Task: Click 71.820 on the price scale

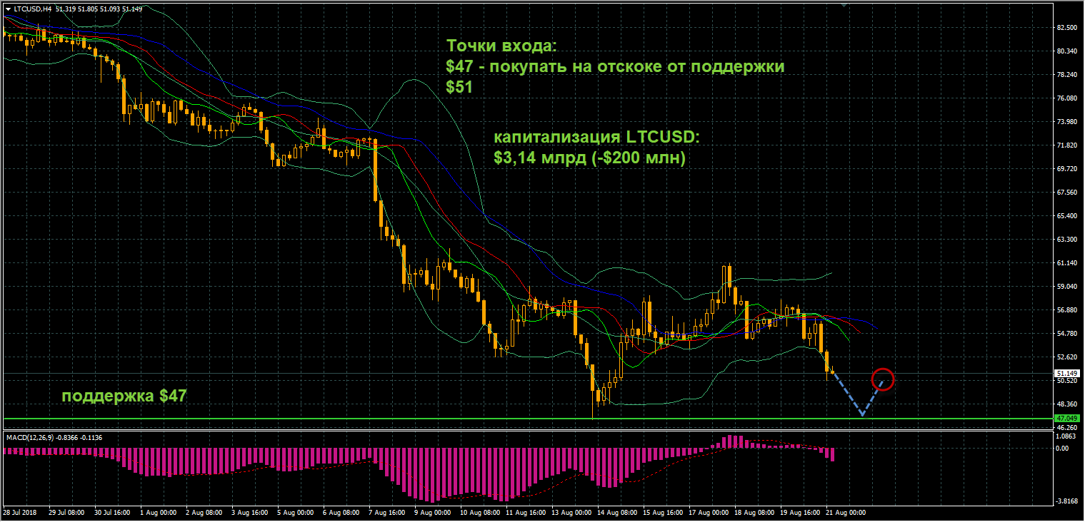Action: tap(1066, 145)
